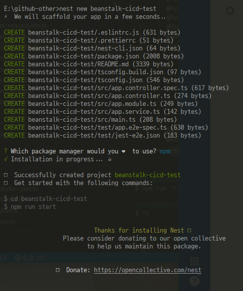The height and width of the screenshot is (291, 243).
Task: Select the 'src/main.ts (208 bytes)' line
Action: tap(90, 120)
